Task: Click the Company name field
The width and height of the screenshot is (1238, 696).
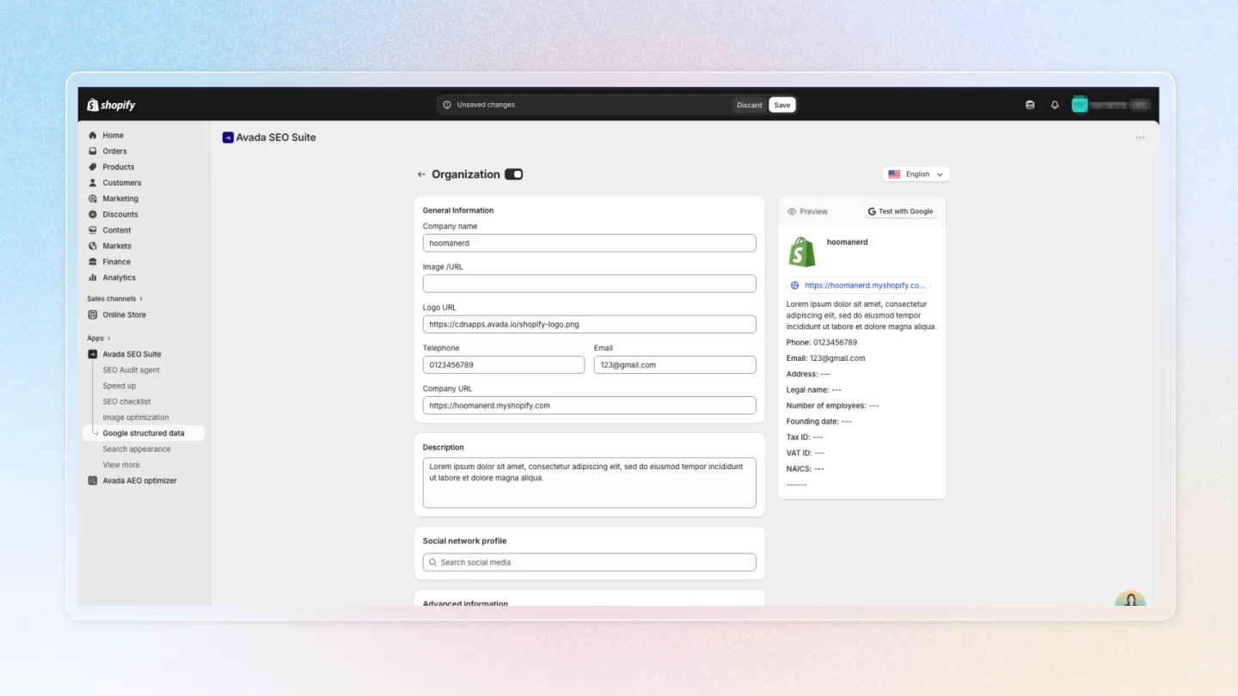Action: [589, 243]
